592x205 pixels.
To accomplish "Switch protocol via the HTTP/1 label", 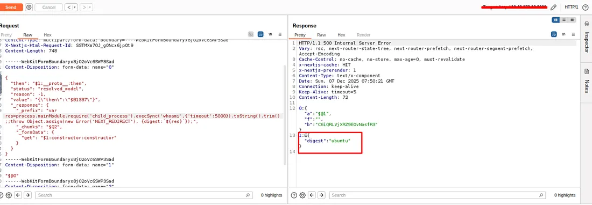I will pyautogui.click(x=572, y=7).
